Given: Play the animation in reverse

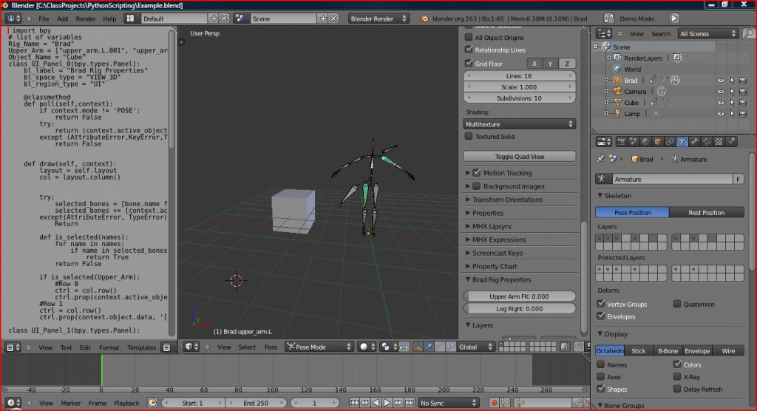Looking at the screenshot, I should tap(376, 403).
